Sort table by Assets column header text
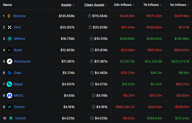This screenshot has width=192, height=123. pos(66,5)
